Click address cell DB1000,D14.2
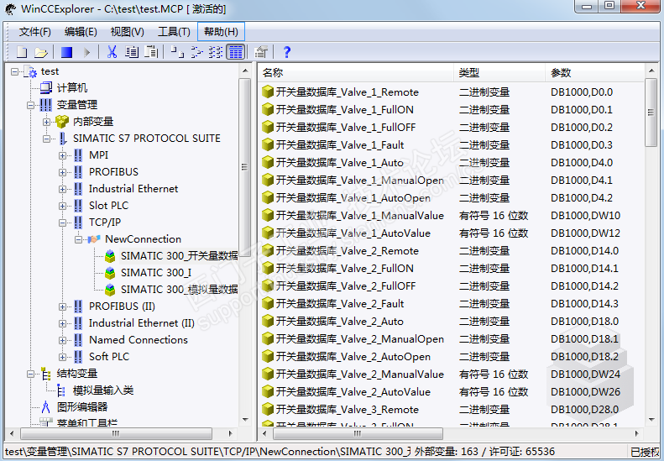This screenshot has width=664, height=461. point(584,286)
